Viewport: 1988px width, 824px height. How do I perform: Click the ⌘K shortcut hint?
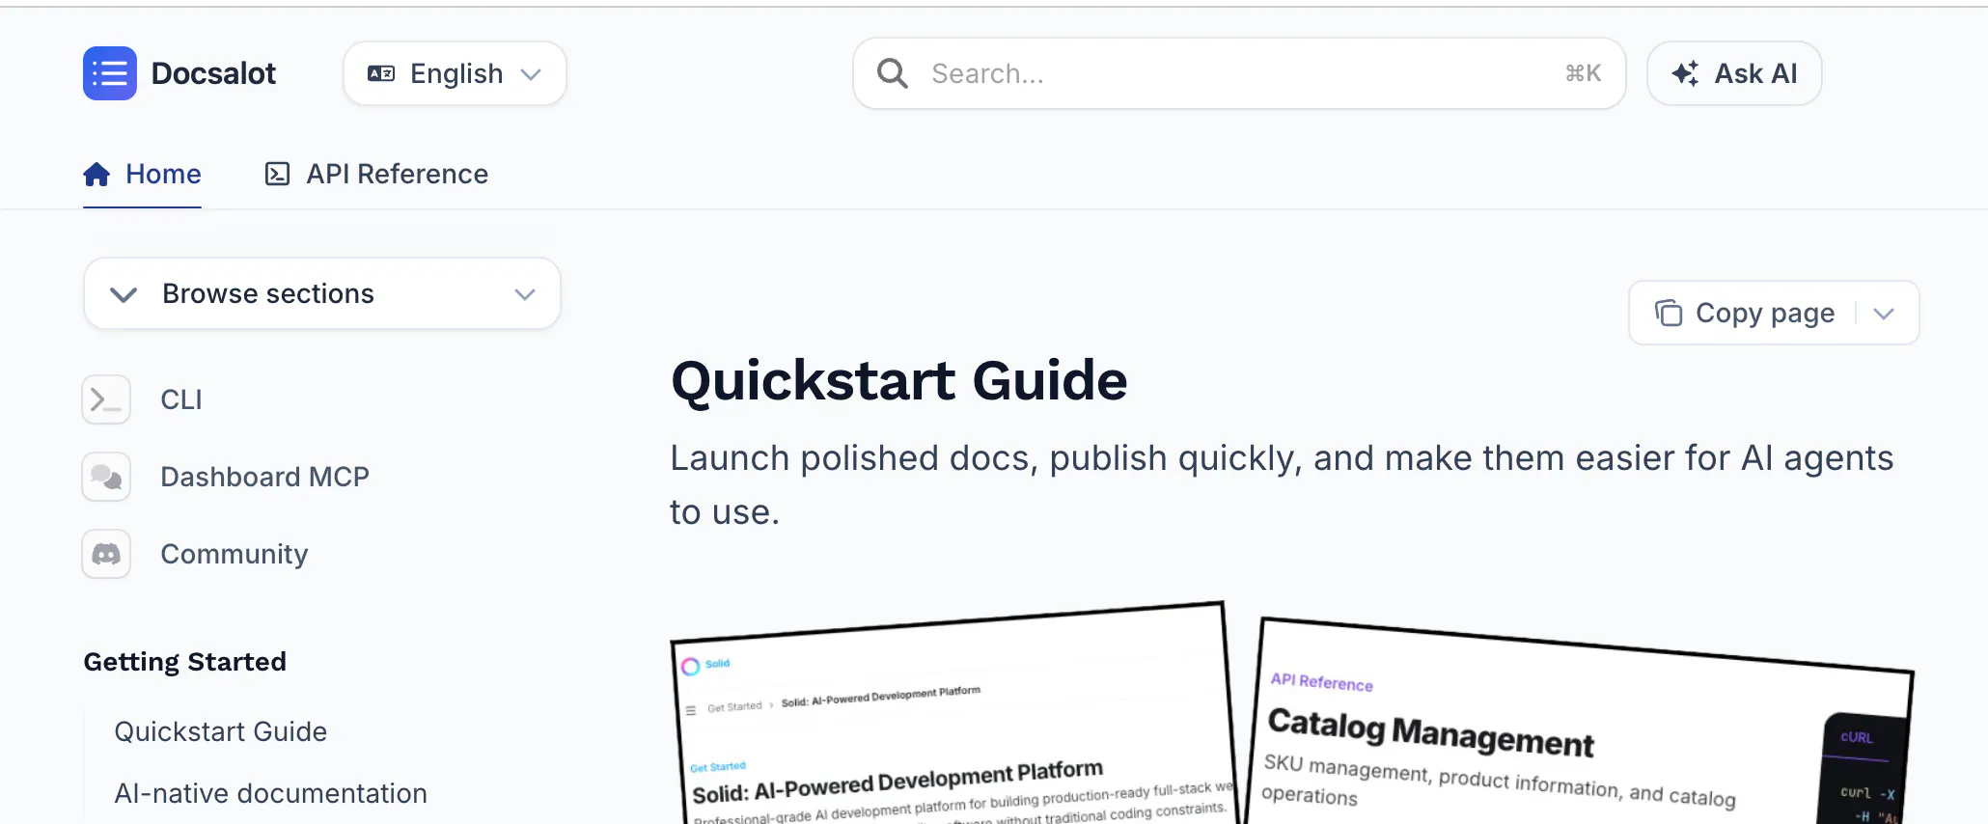pos(1583,73)
